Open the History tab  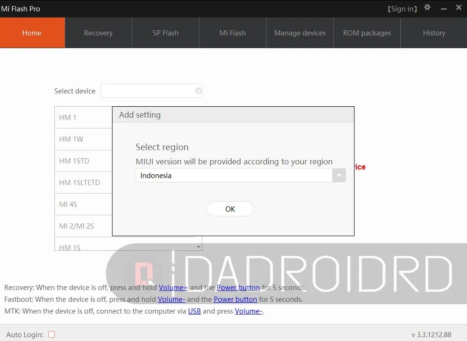click(x=434, y=33)
